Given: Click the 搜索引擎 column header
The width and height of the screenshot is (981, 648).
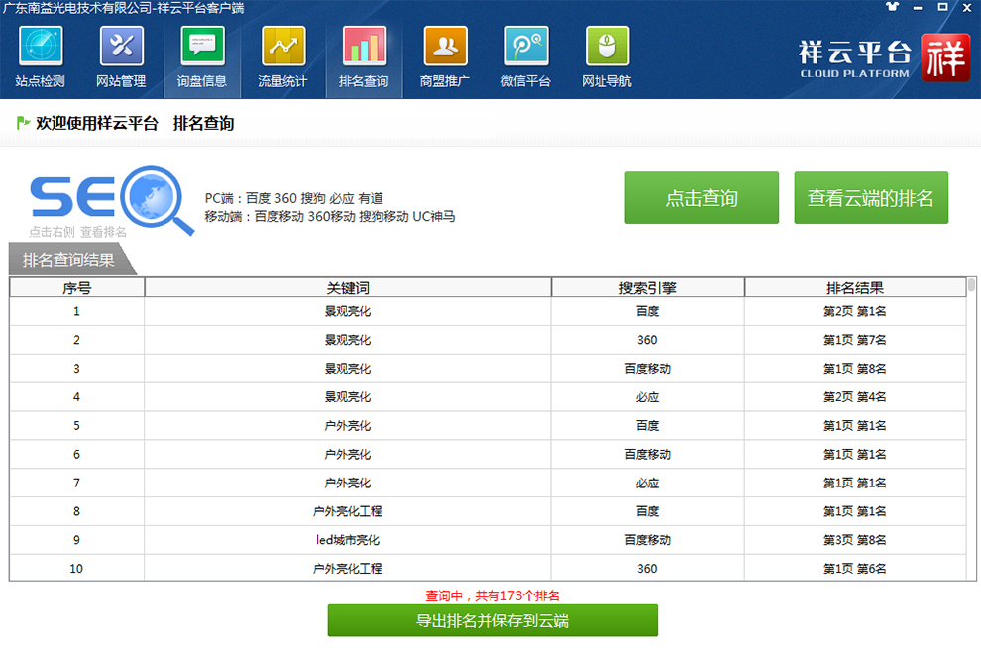Looking at the screenshot, I should coord(647,288).
